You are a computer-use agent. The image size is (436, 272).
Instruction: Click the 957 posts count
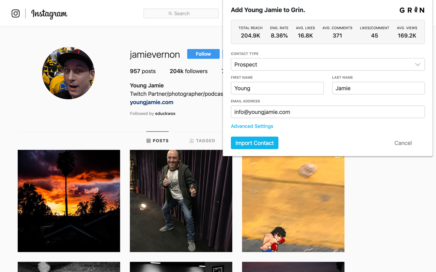pyautogui.click(x=143, y=71)
